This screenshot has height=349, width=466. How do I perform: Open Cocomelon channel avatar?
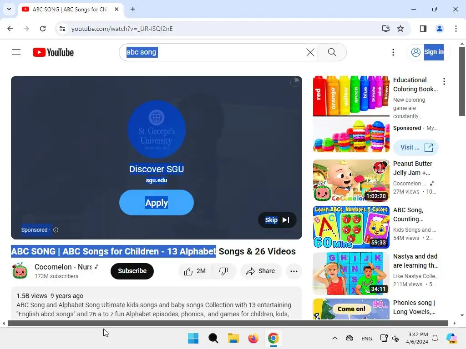pos(20,271)
